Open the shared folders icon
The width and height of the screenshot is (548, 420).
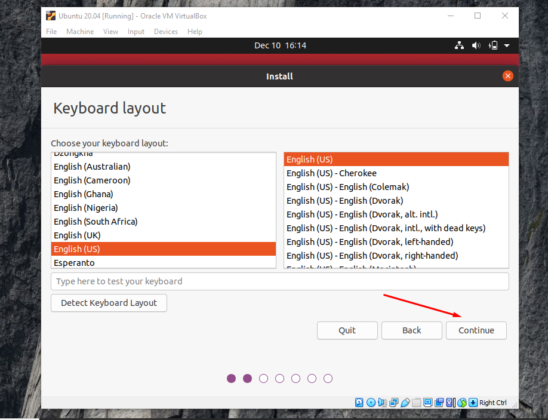coord(416,402)
